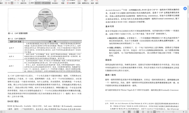Toggle fit width icon in status bar

pos(154,112)
